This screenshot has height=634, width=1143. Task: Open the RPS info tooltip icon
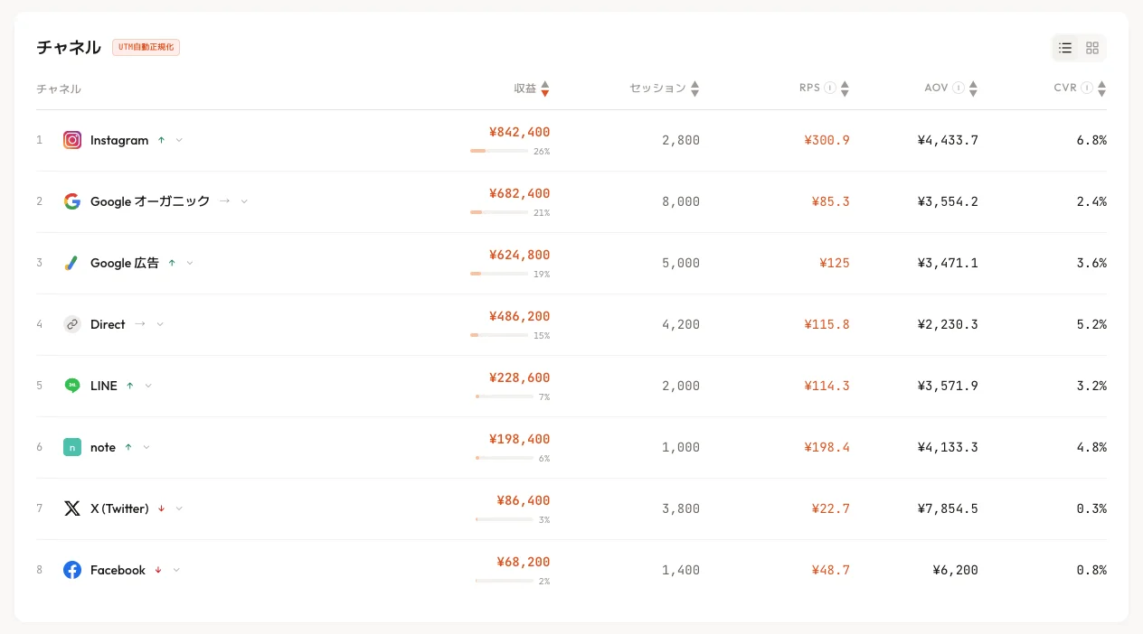[x=830, y=88]
